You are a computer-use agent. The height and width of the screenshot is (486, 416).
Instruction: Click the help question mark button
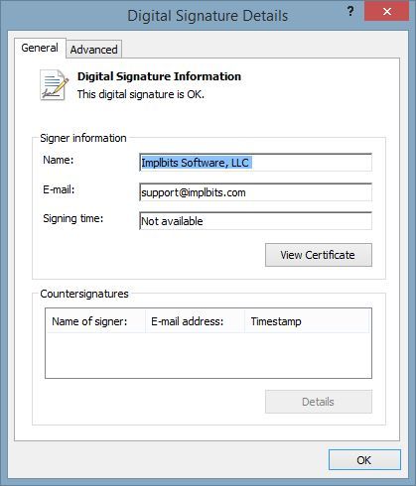[350, 12]
